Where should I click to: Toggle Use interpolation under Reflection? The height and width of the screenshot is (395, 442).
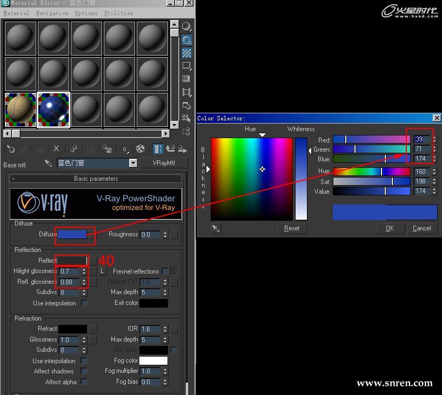tap(84, 303)
